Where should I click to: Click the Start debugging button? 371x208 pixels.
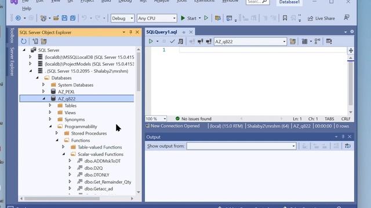coord(189,18)
